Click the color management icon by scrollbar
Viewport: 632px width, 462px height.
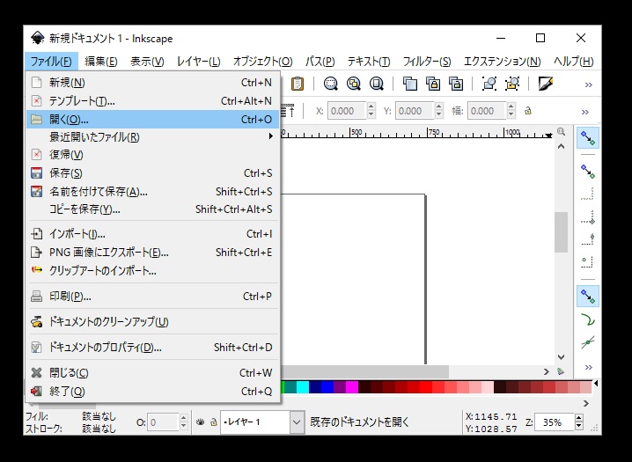(561, 371)
